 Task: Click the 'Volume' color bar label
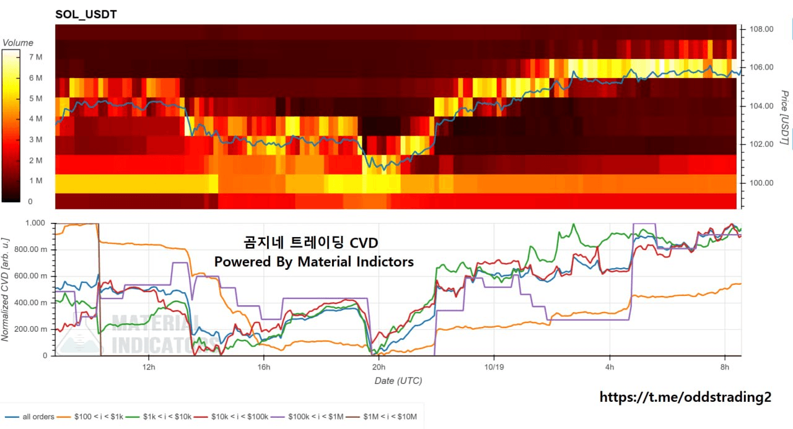click(x=18, y=43)
